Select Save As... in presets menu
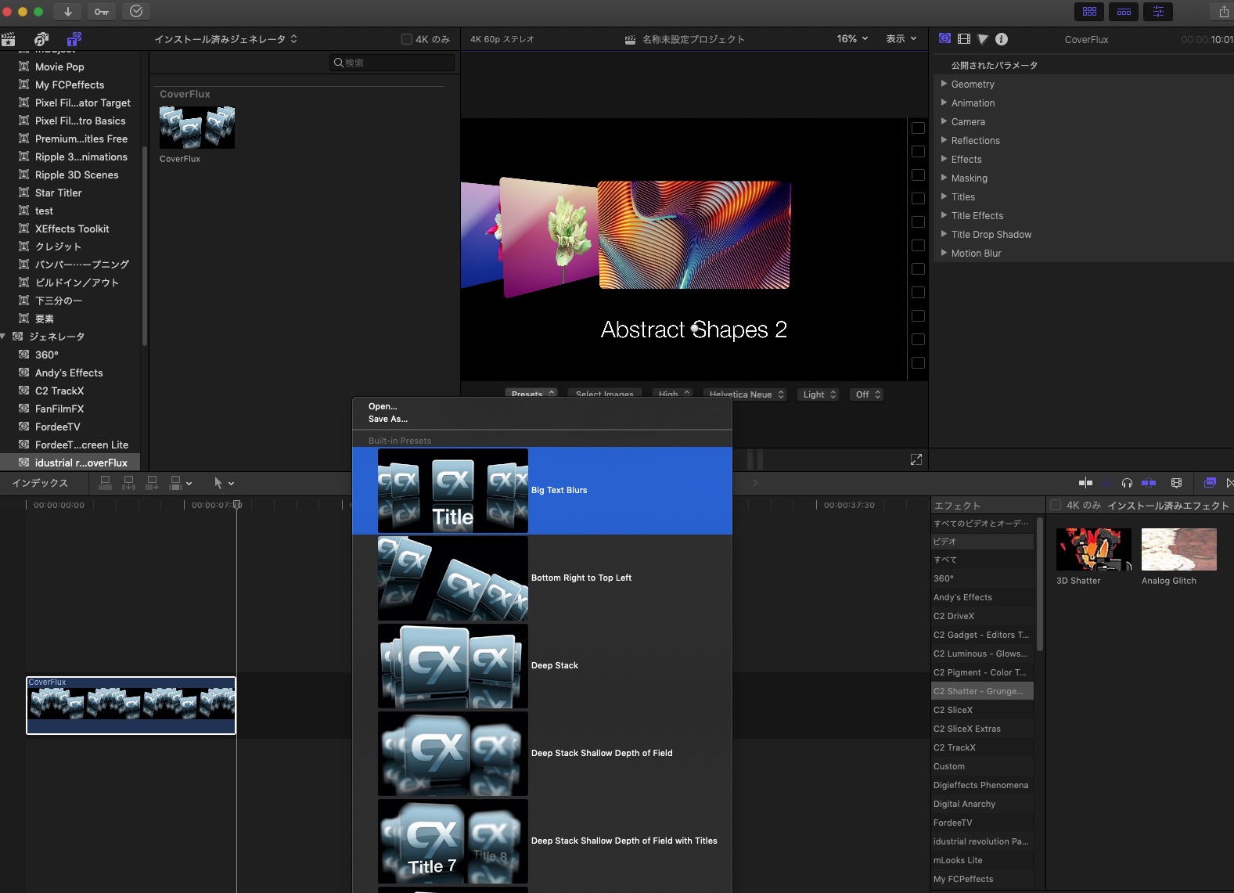1234x893 pixels. tap(388, 419)
